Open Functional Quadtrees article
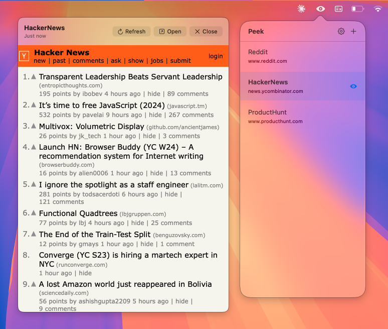 [78, 213]
